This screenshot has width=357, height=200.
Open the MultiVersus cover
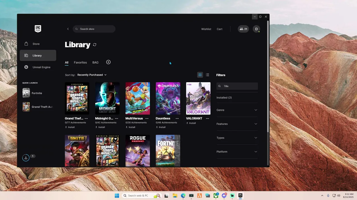(x=138, y=98)
